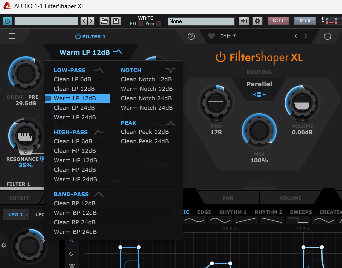The width and height of the screenshot is (342, 268).
Task: Click the Resonance knob
Action: pos(25,136)
